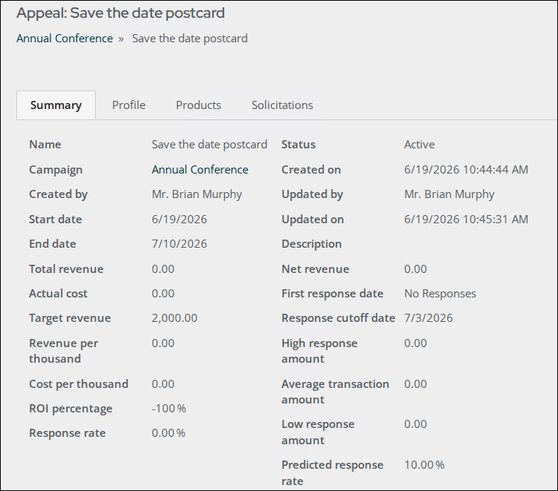
Task: Click the 'Description' field label
Action: [x=312, y=244]
